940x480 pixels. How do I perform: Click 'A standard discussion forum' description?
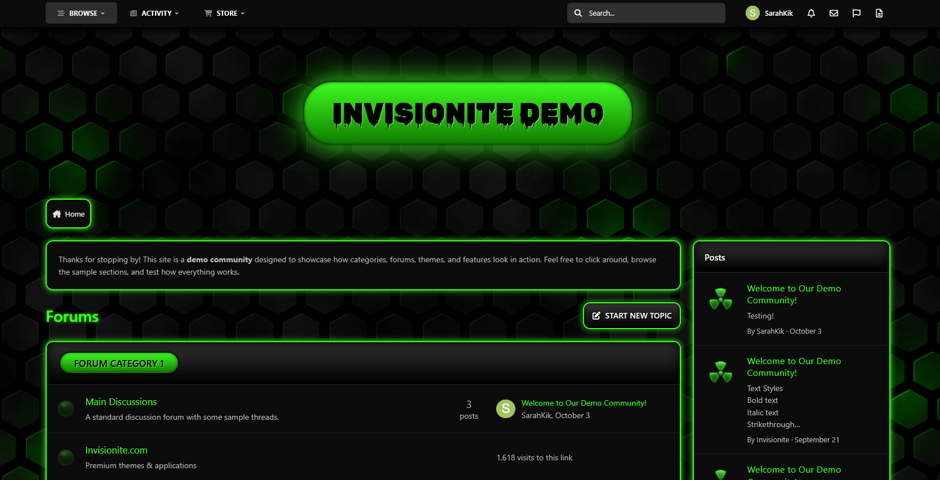(x=182, y=417)
